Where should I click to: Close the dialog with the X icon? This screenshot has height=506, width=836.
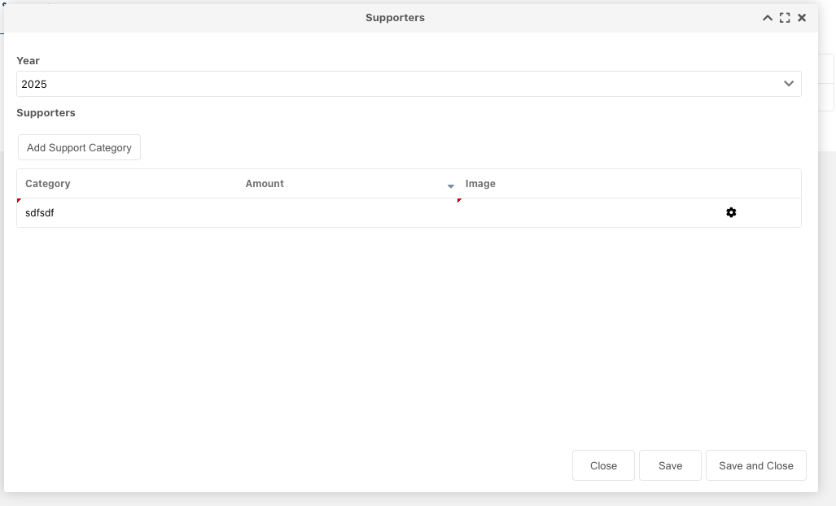click(802, 18)
